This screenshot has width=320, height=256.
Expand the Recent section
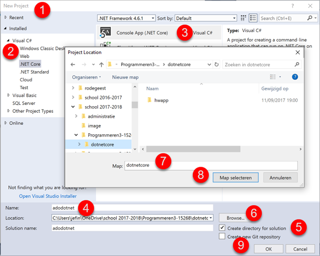coord(6,17)
